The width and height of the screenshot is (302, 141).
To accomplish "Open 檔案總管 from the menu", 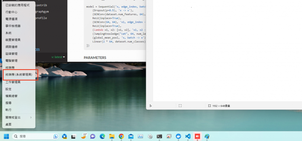I will tap(19, 96).
